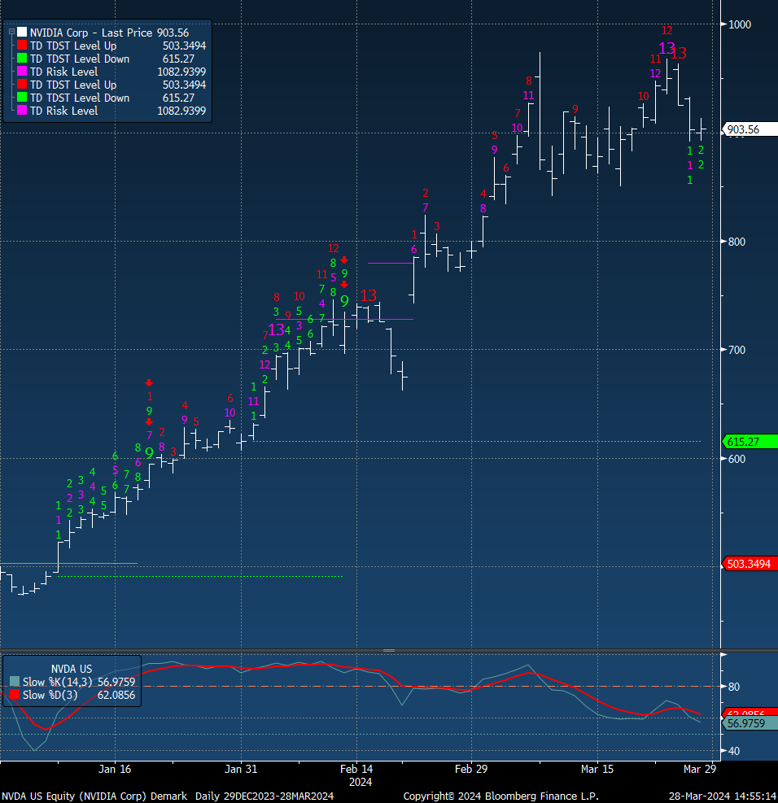Viewport: 778px width, 803px height.
Task: Click the Slow %K legend color swatch
Action: point(14,682)
